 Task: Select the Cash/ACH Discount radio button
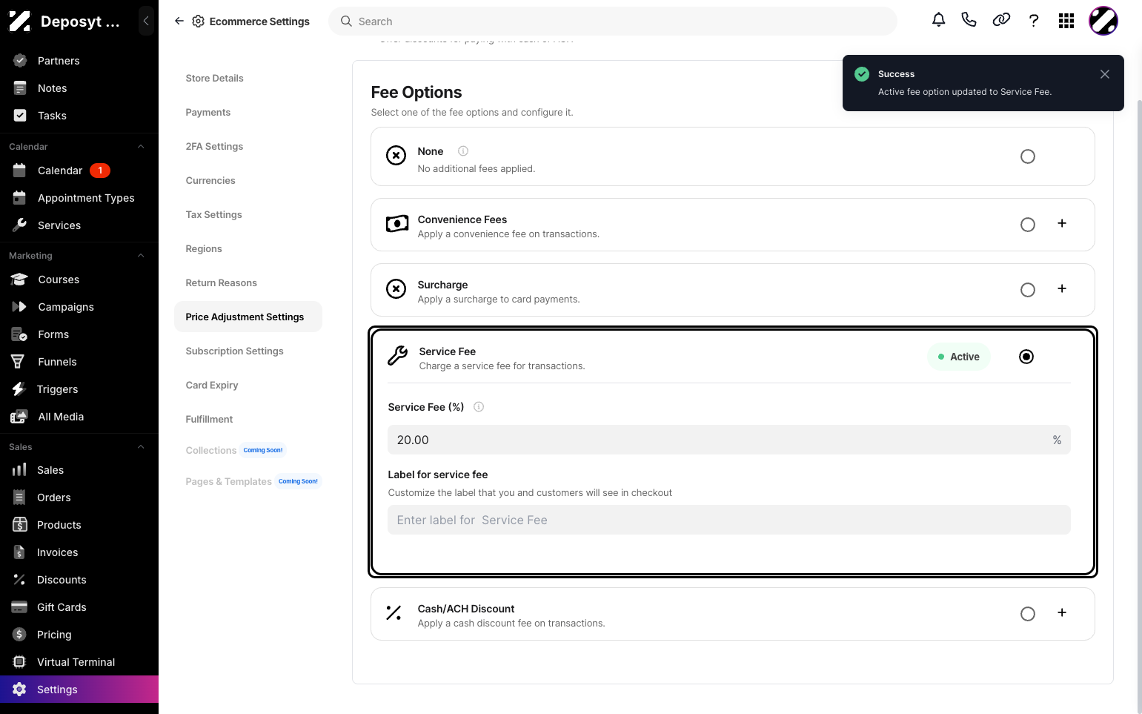1028,614
